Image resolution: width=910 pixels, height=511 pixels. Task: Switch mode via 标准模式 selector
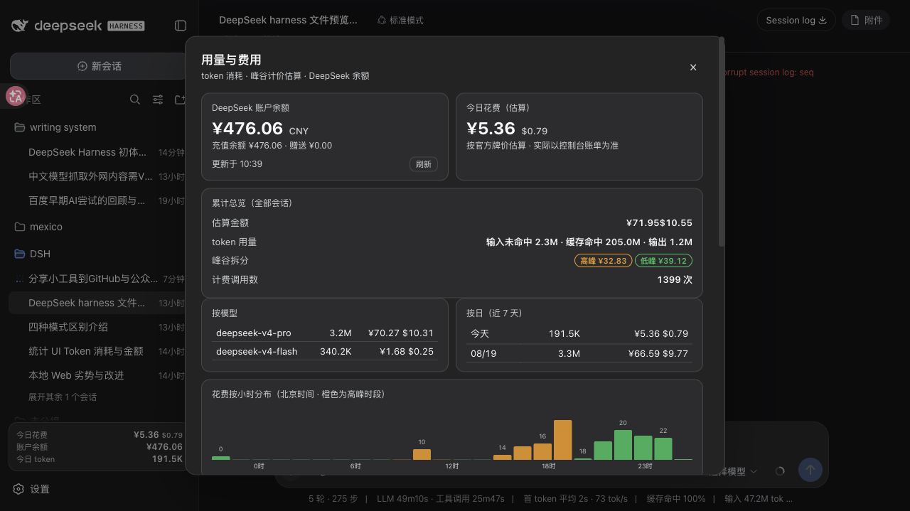tap(400, 21)
